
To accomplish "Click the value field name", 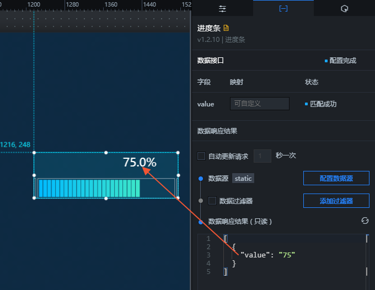I will [206, 104].
